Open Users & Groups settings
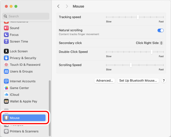171x137 pixels. [21, 72]
